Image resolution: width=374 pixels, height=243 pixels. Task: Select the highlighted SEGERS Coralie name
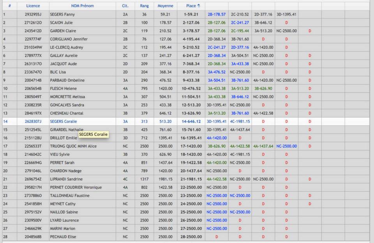pyautogui.click(x=64, y=121)
